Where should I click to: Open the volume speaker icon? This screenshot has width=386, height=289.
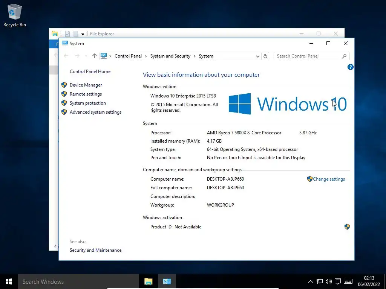click(328, 281)
